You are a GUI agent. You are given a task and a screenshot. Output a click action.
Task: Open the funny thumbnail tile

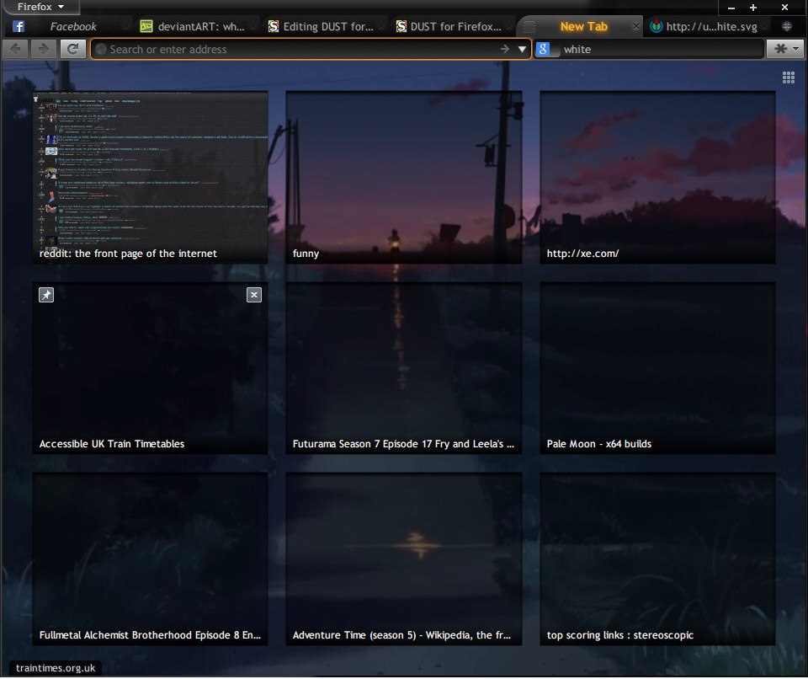pos(404,177)
